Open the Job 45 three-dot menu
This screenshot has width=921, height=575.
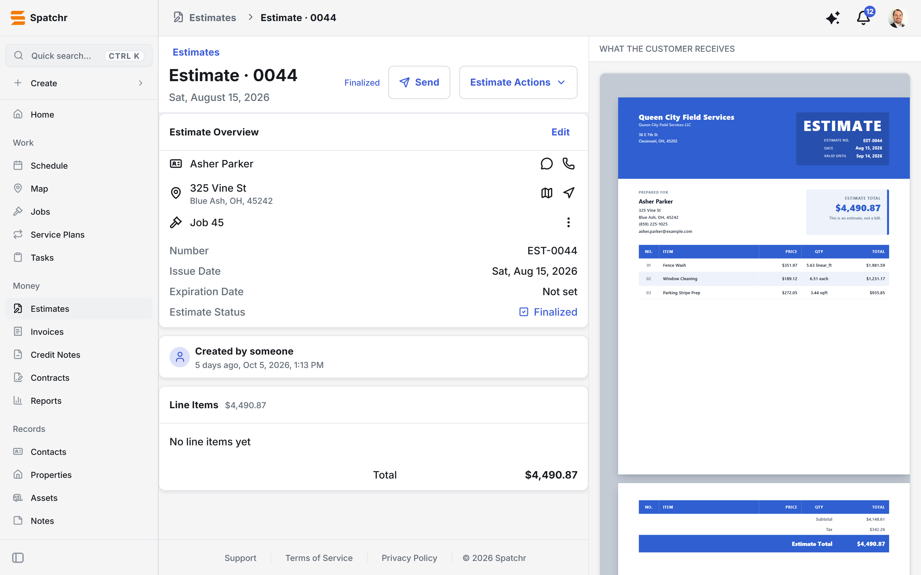point(569,222)
